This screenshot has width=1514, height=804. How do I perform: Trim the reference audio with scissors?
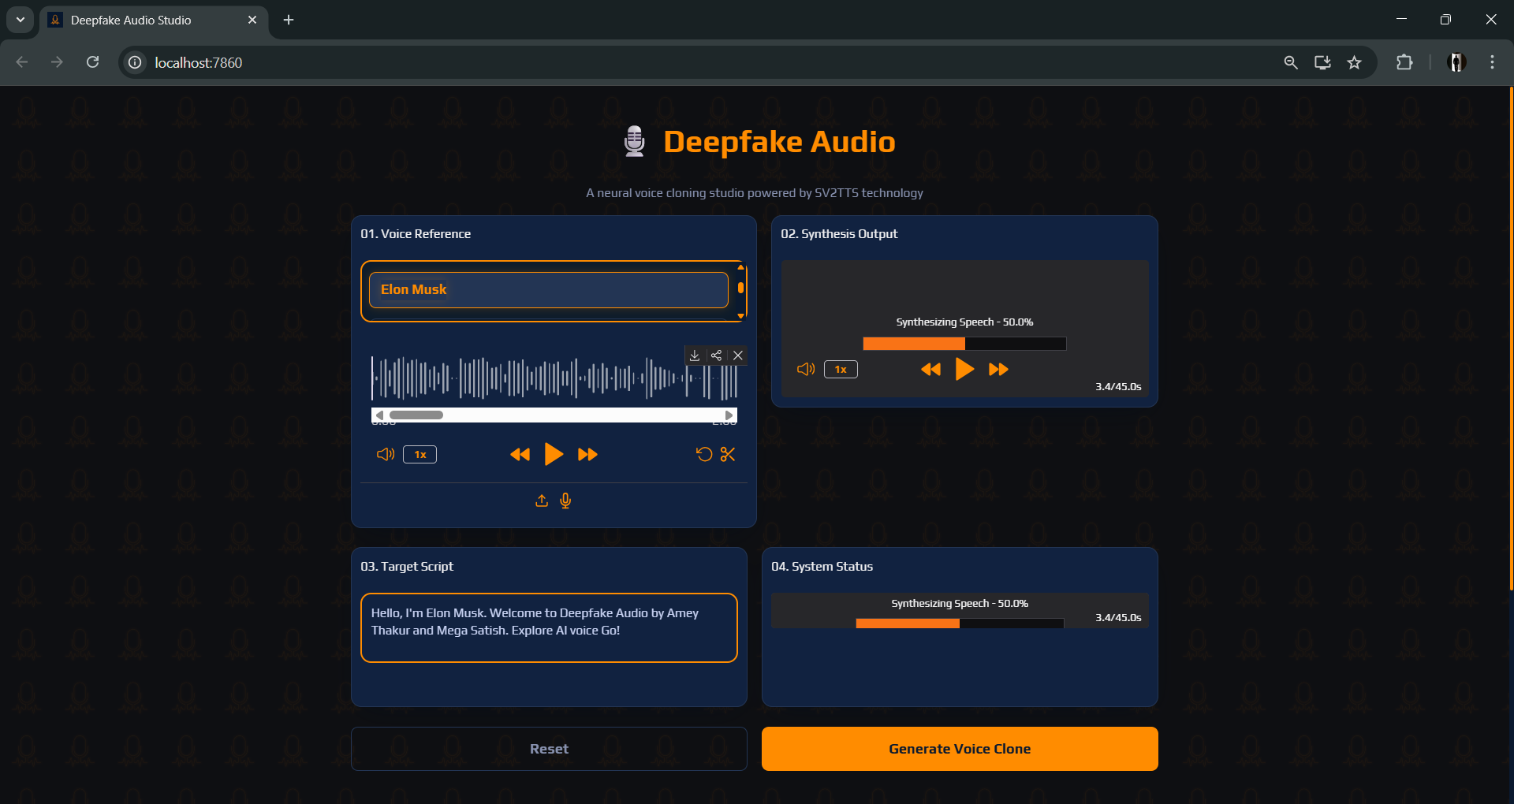pyautogui.click(x=728, y=454)
